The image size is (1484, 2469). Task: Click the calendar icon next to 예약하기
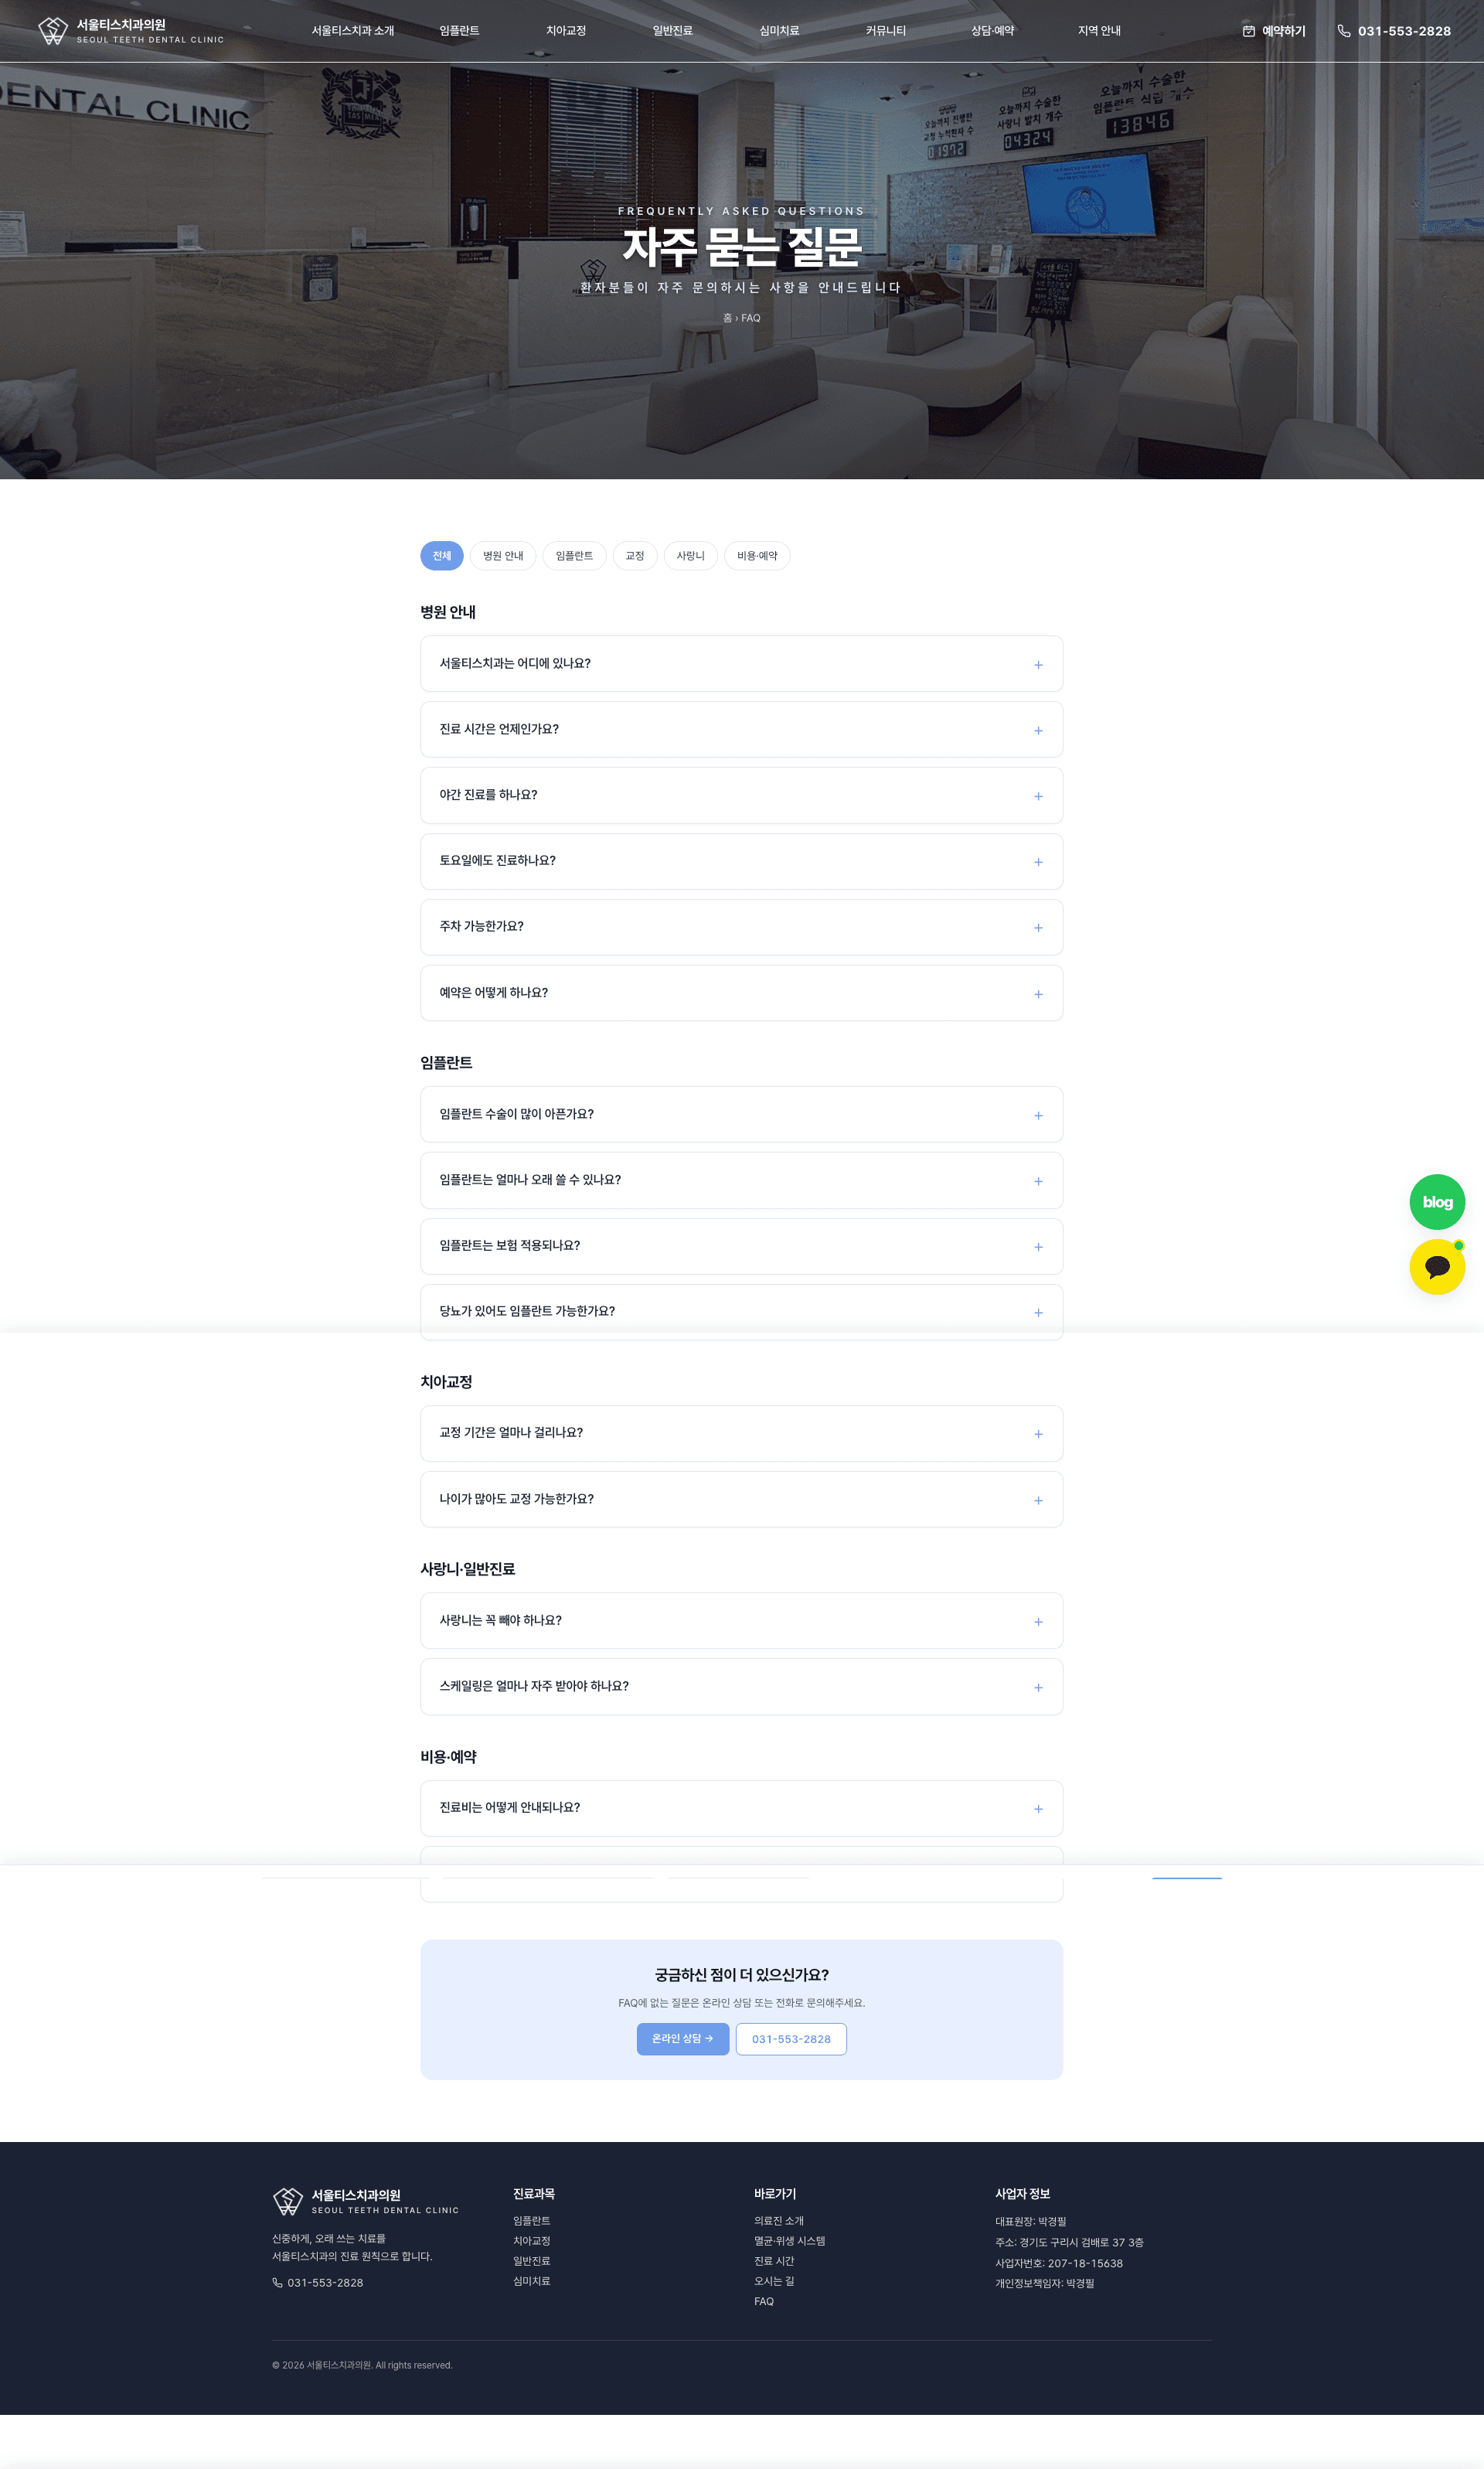[1248, 31]
